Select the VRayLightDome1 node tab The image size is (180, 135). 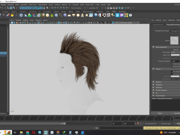158,25
